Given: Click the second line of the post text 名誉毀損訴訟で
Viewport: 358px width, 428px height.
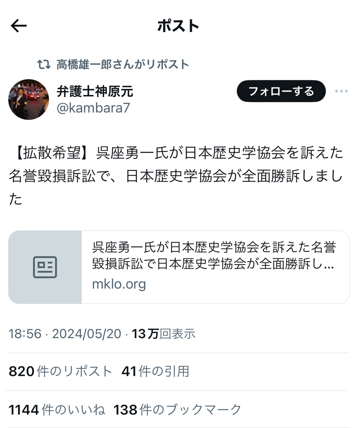Looking at the screenshot, I should coord(176,177).
